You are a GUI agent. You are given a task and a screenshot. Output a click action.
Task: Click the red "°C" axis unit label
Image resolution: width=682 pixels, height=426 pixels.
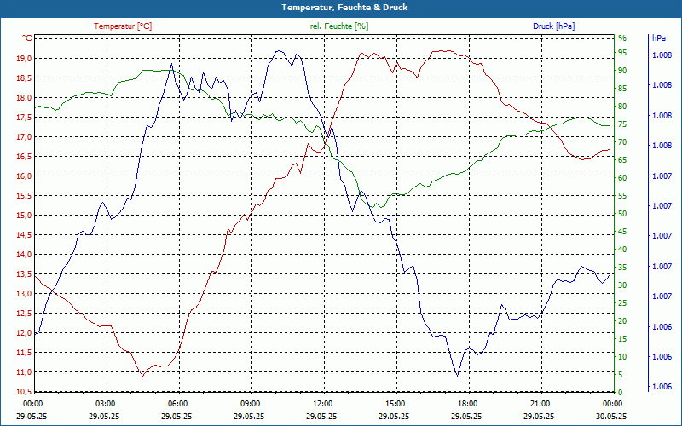(27, 38)
